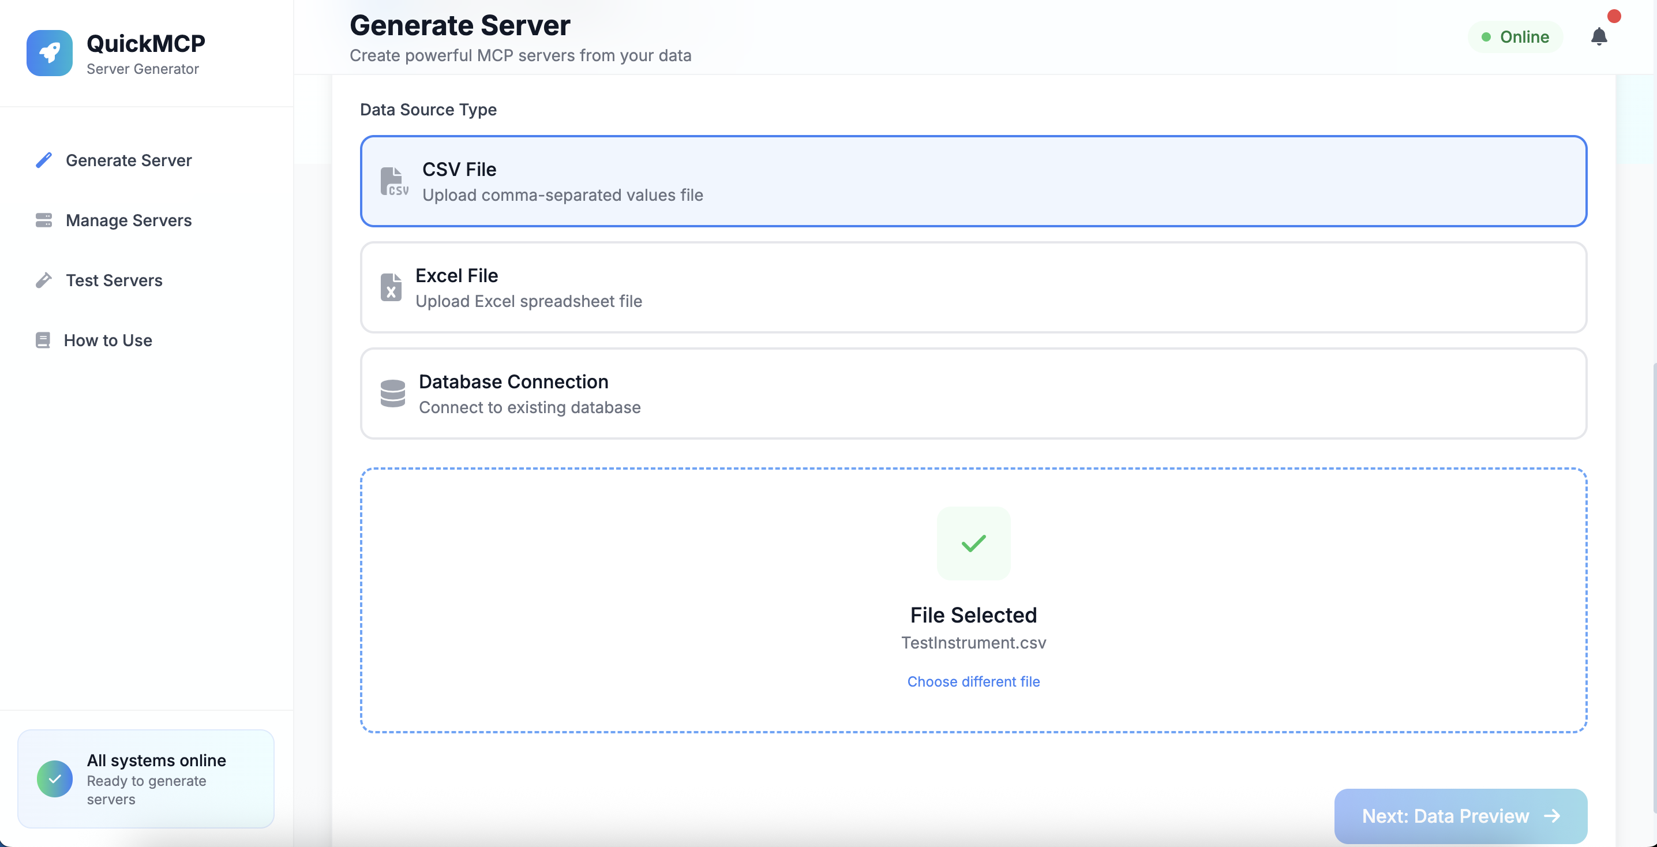Open the How to Use page
Viewport: 1657px width, 847px height.
tap(108, 340)
